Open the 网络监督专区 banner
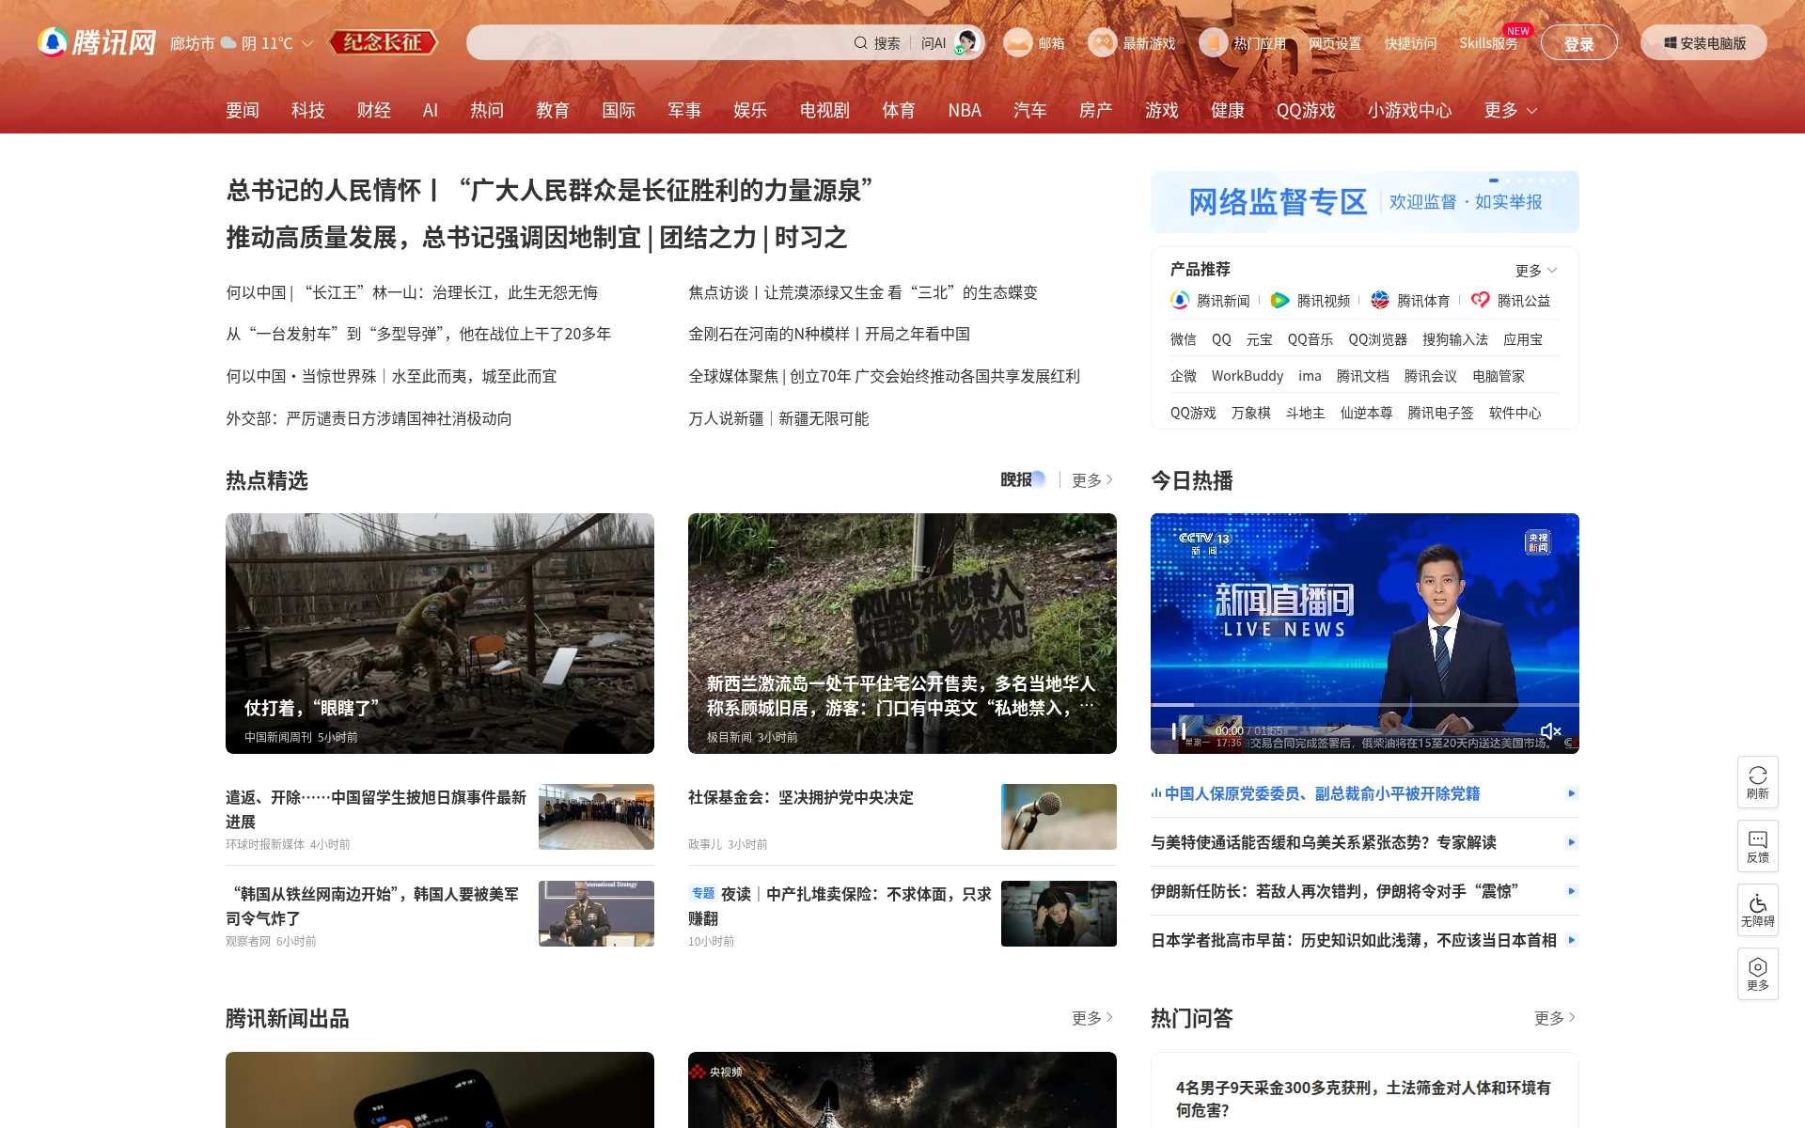The image size is (1805, 1128). click(1365, 202)
